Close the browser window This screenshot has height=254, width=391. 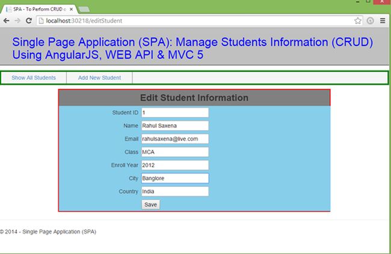click(382, 2)
